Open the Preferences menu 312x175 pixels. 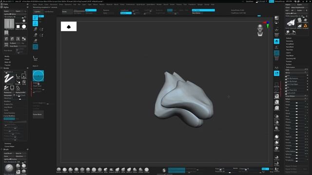point(130,4)
